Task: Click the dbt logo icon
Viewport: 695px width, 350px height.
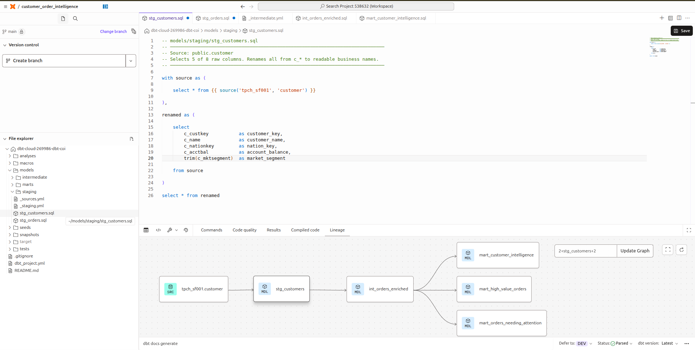Action: 13,7
